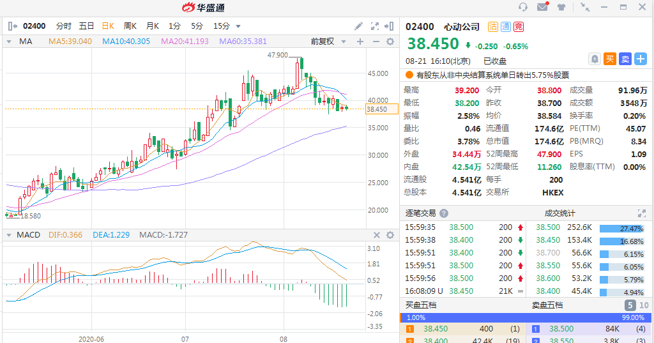Viewport: 654px width, 343px height.
Task: Click the 47.900 high price marker
Action: tap(277, 55)
